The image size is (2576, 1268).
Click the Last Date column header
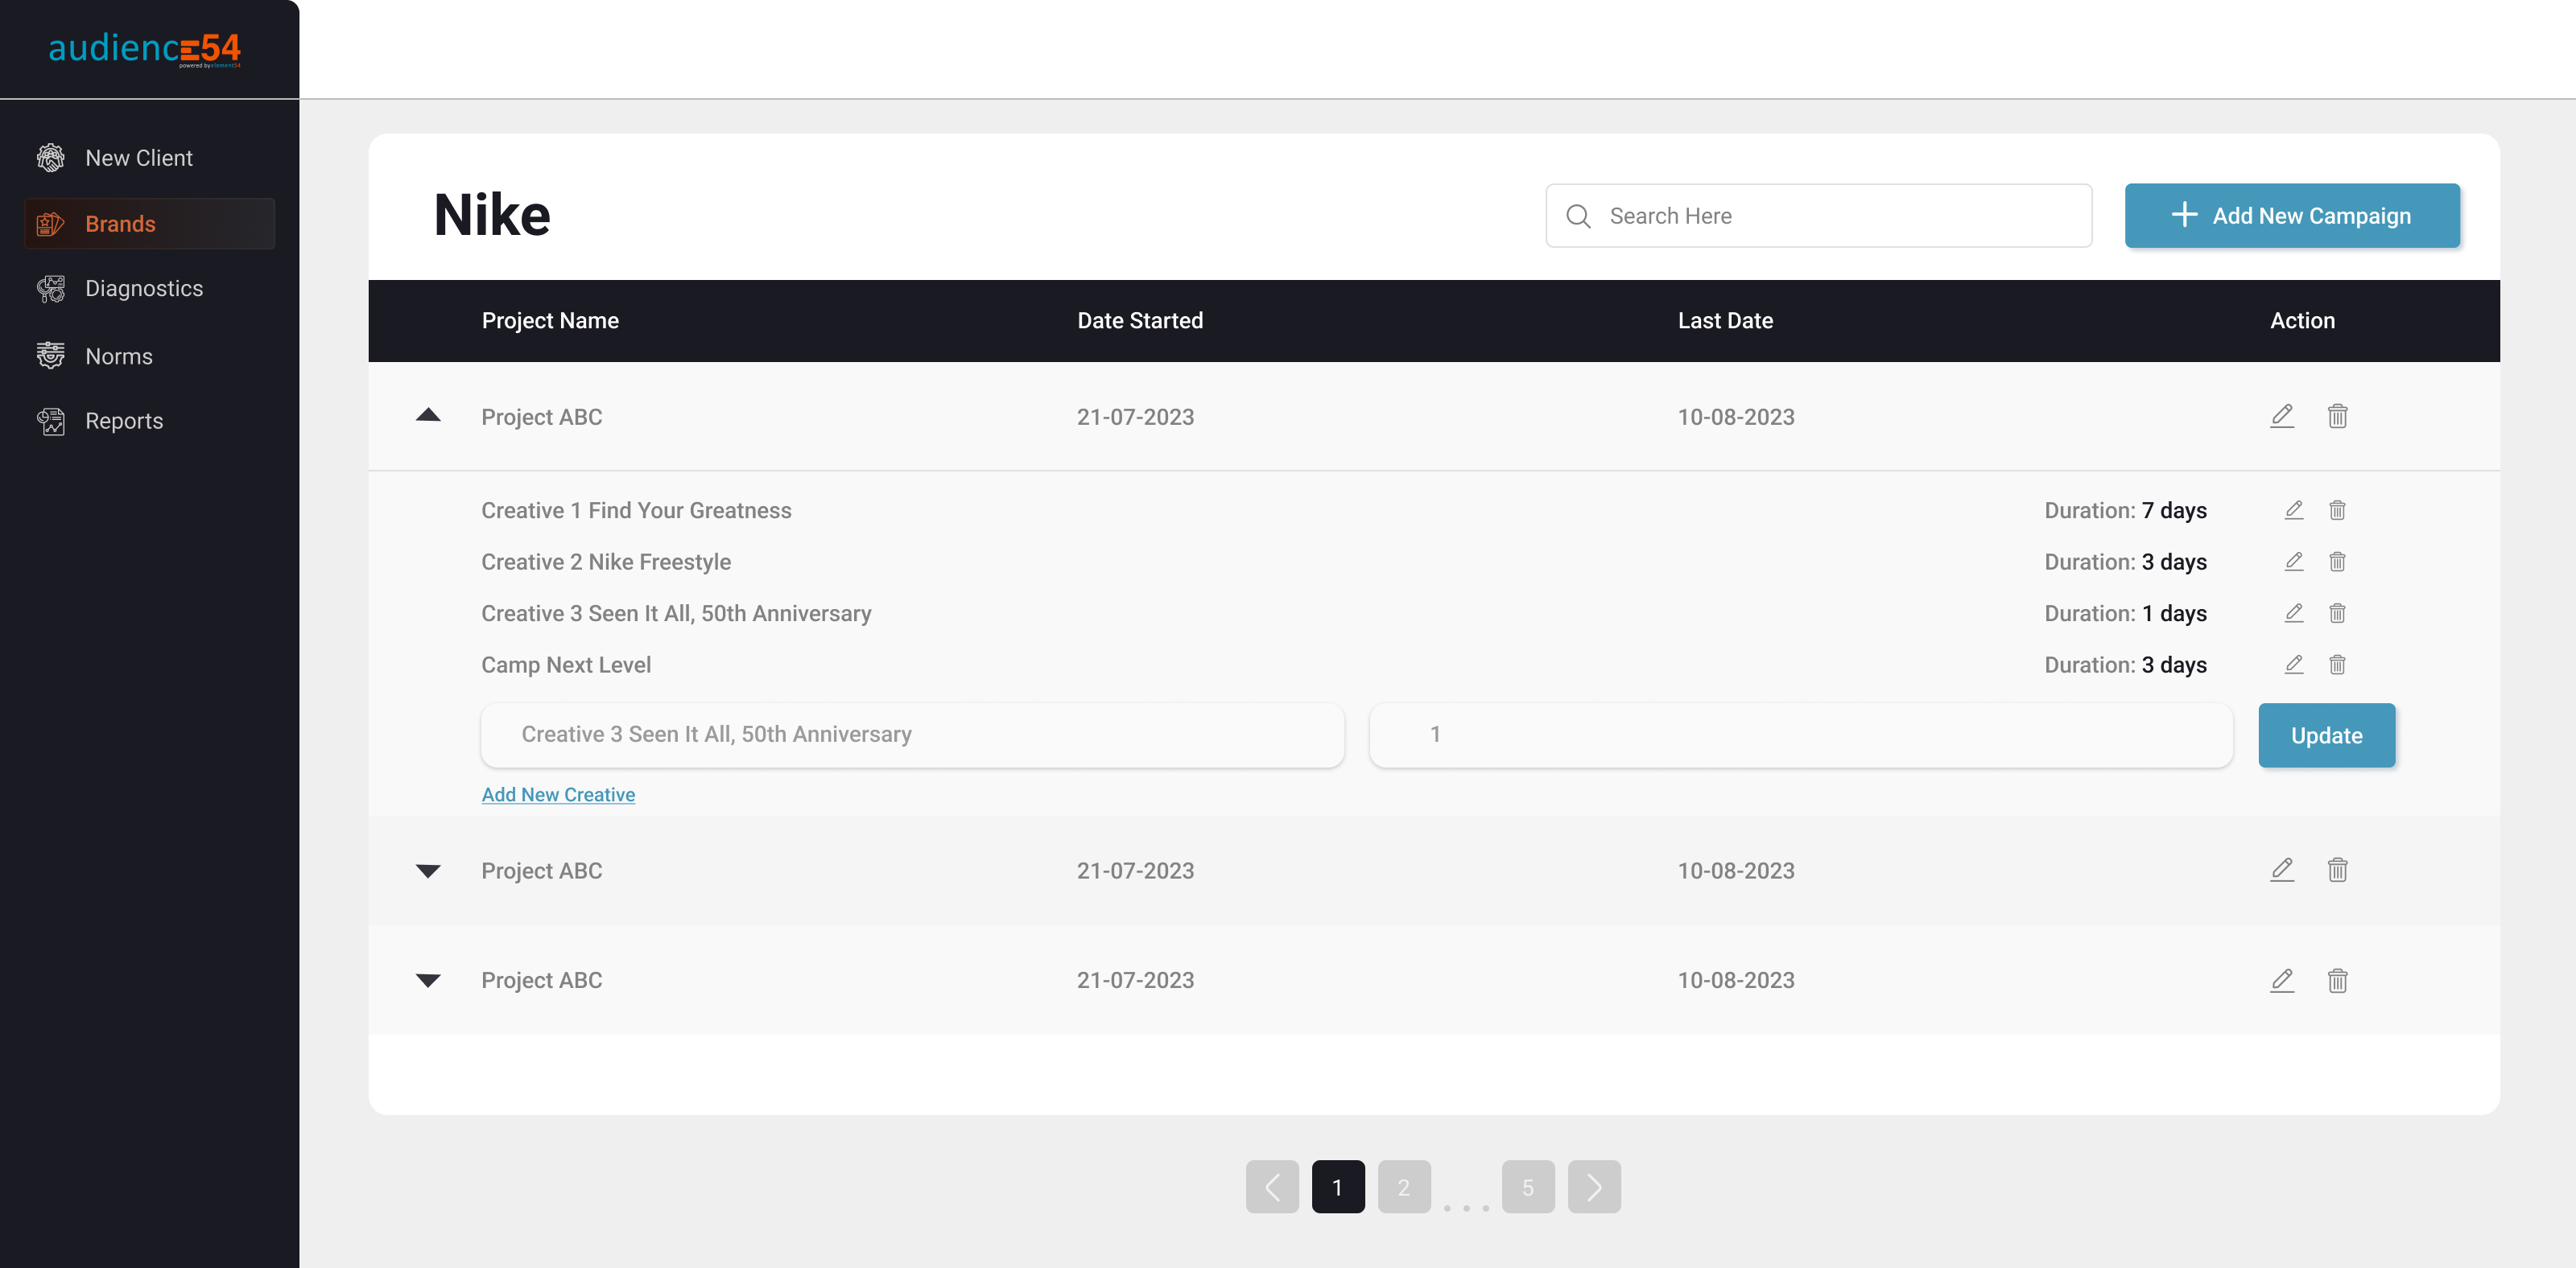1725,321
